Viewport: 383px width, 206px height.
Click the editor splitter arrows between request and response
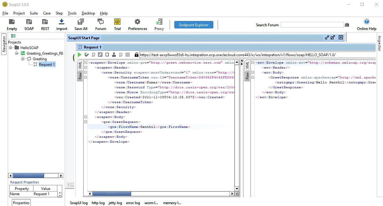point(242,63)
